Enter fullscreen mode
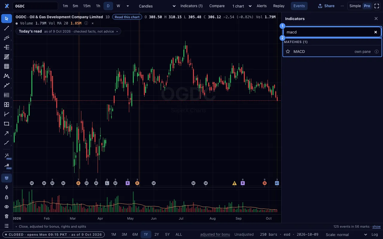 377,6
